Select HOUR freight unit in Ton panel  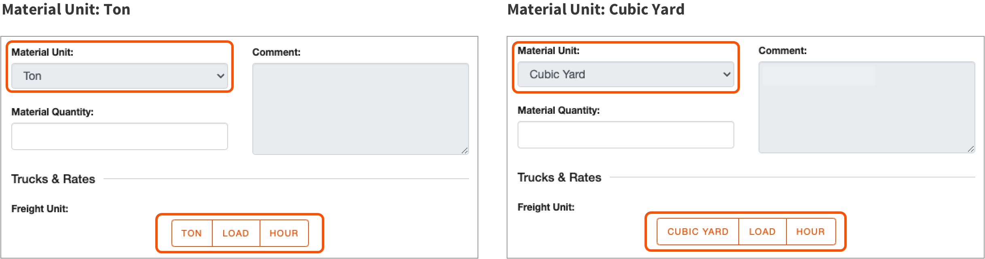[284, 233]
